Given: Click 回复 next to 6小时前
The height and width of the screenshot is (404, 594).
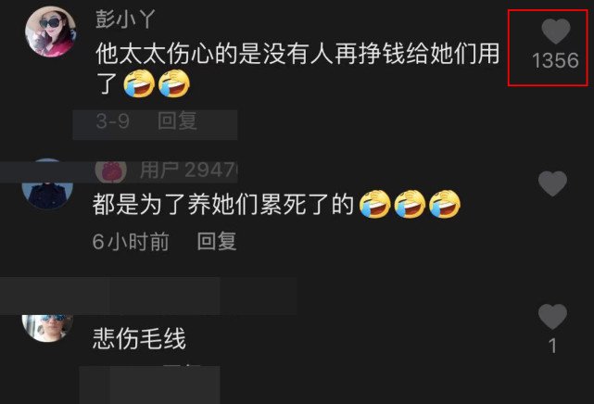Looking at the screenshot, I should pos(217,241).
